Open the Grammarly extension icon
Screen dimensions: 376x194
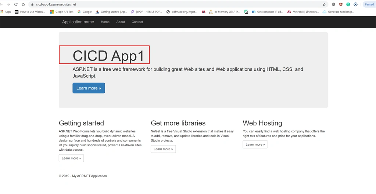348,4
